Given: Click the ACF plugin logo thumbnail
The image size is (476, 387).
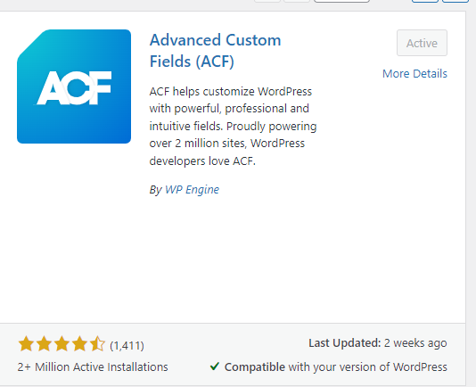Looking at the screenshot, I should (x=74, y=86).
